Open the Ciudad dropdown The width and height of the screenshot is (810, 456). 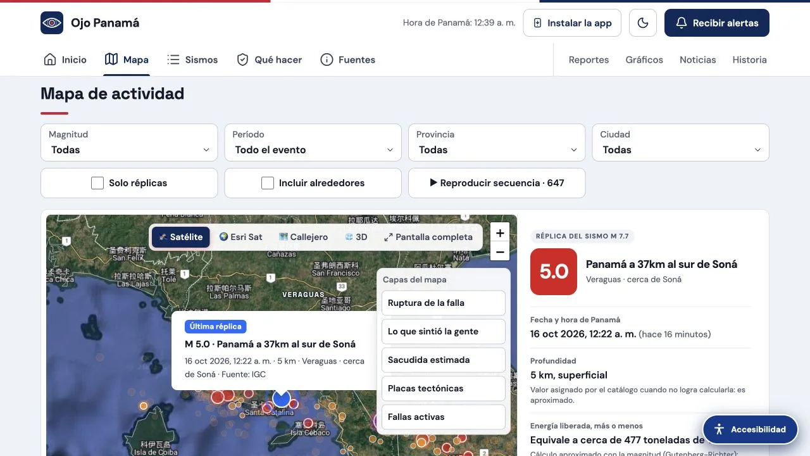coord(680,142)
